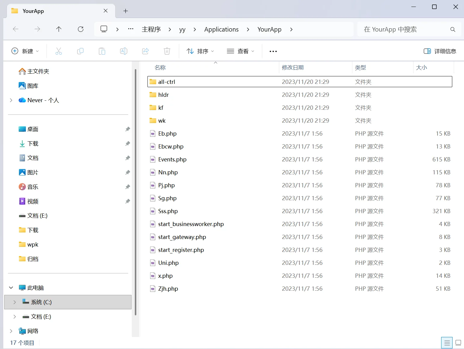Viewport: 464px width, 349px height.
Task: Collapse the 此电脑 tree node
Action: click(x=11, y=288)
